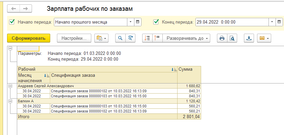
Task: Open the send by email dropdown
Action: [x=264, y=38]
